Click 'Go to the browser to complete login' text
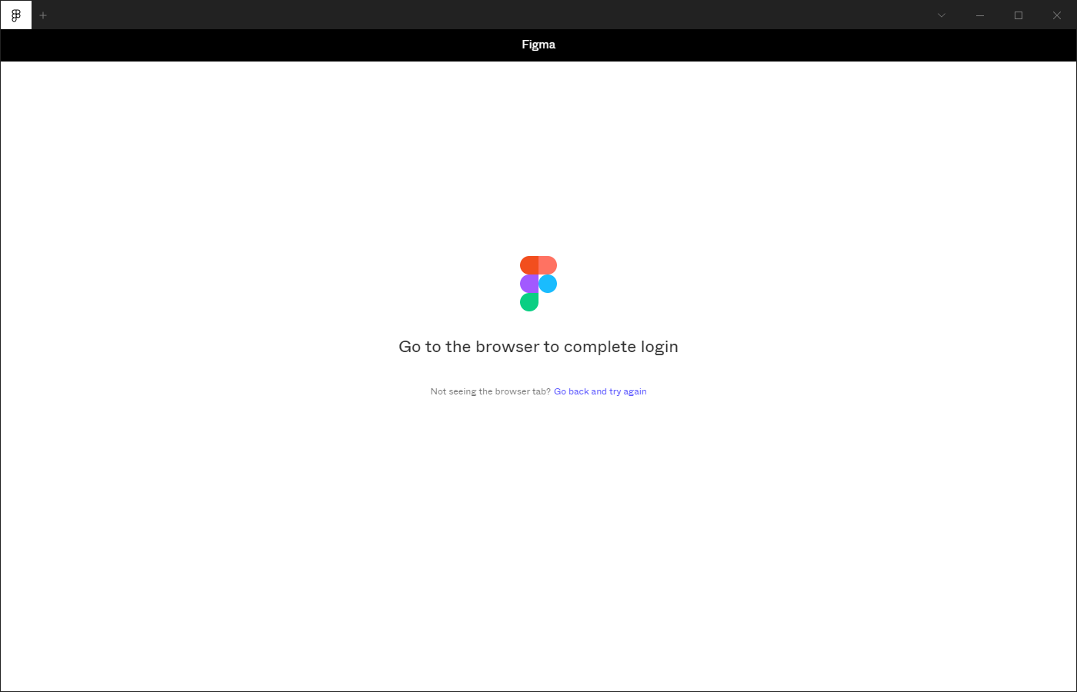The image size is (1077, 692). pyautogui.click(x=538, y=347)
